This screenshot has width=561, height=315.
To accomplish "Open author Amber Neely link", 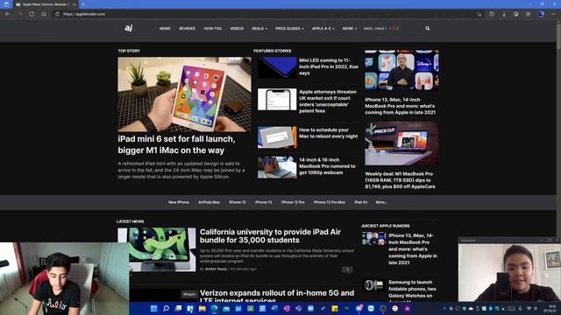I will [x=216, y=269].
